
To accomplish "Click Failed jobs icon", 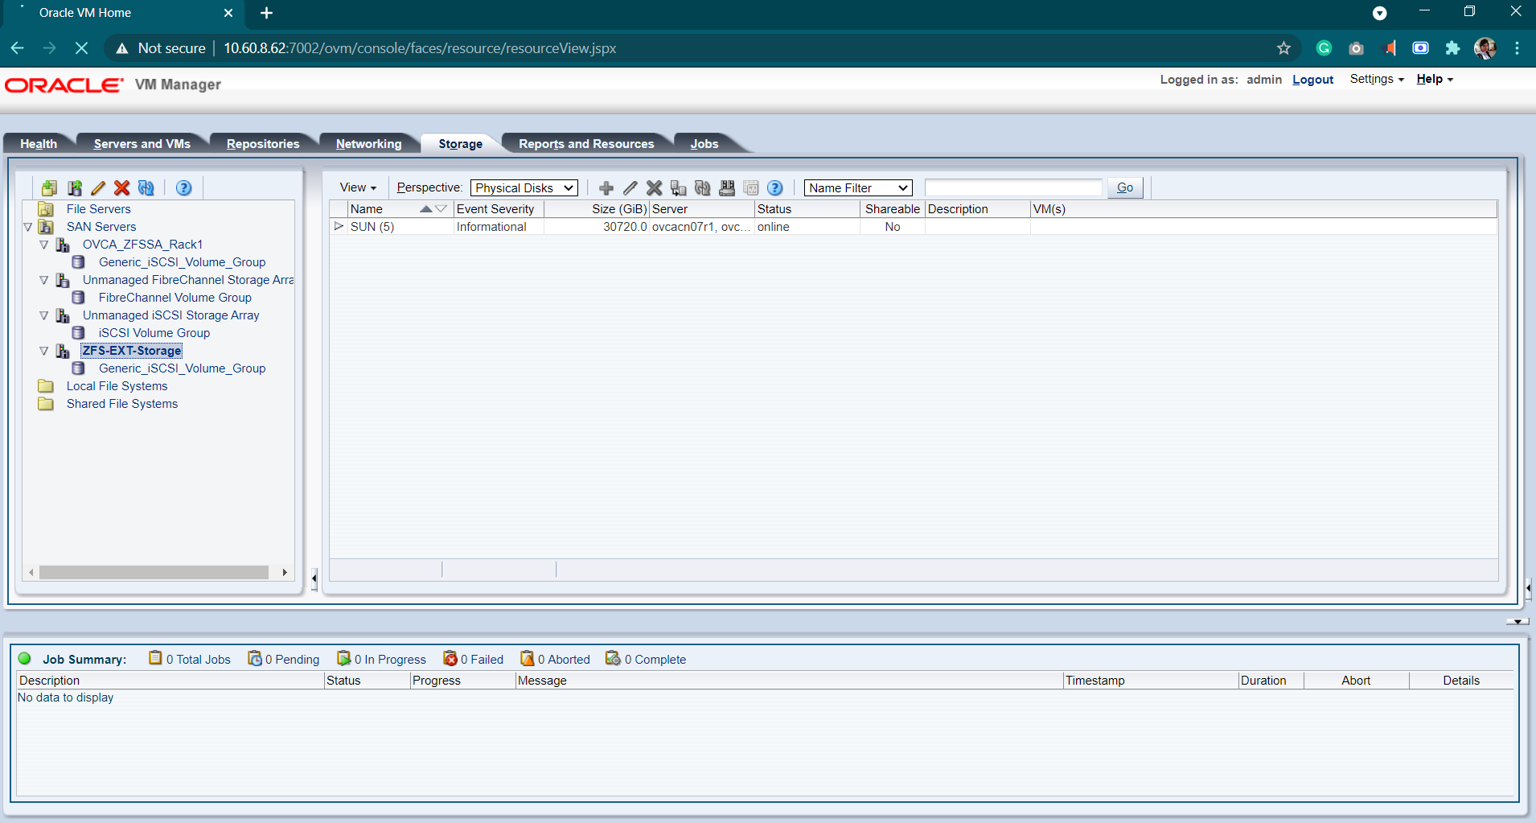I will (x=450, y=658).
